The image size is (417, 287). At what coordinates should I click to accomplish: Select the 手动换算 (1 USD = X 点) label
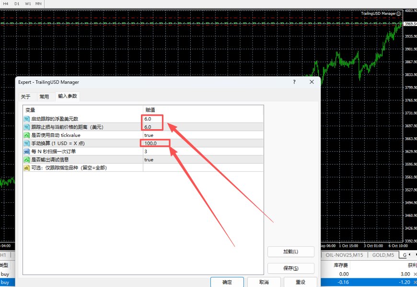[58, 143]
